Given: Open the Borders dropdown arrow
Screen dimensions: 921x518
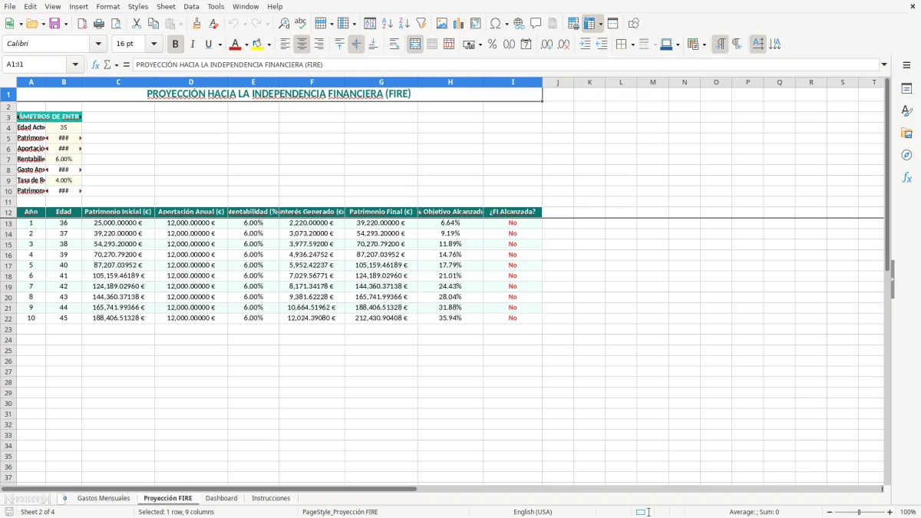Looking at the screenshot, I should coord(632,45).
